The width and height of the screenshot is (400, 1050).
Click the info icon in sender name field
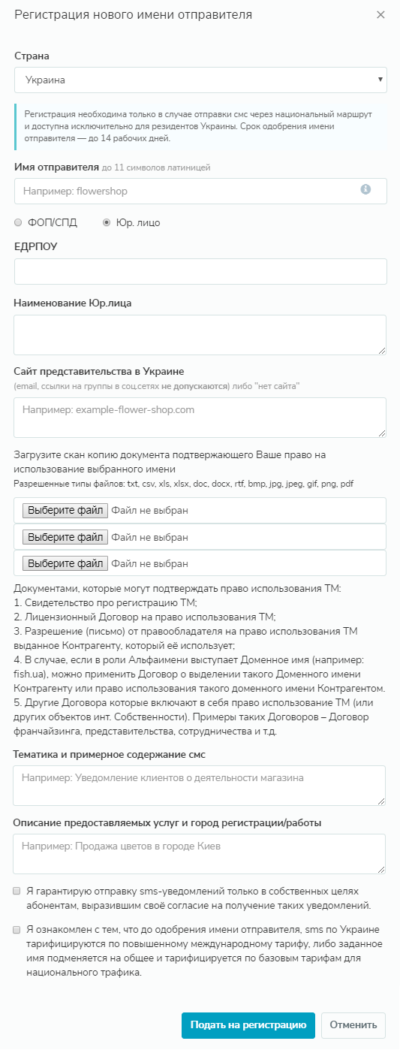365,189
